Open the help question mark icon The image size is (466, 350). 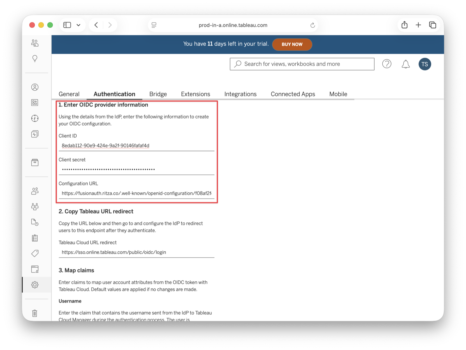tap(387, 64)
